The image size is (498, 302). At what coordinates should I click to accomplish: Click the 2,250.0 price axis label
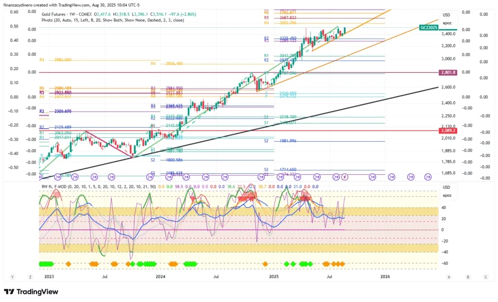point(448,116)
